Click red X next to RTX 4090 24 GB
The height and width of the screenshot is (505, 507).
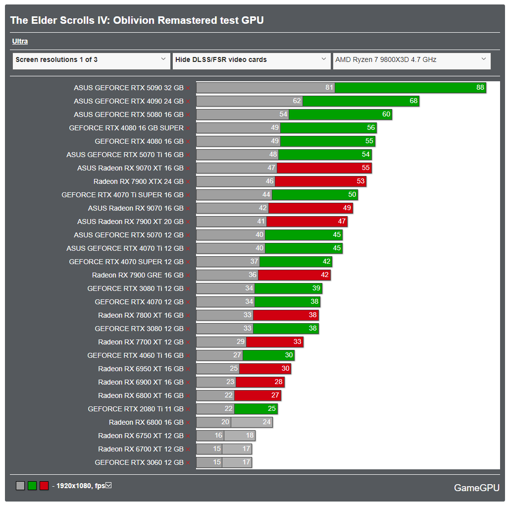pos(188,102)
